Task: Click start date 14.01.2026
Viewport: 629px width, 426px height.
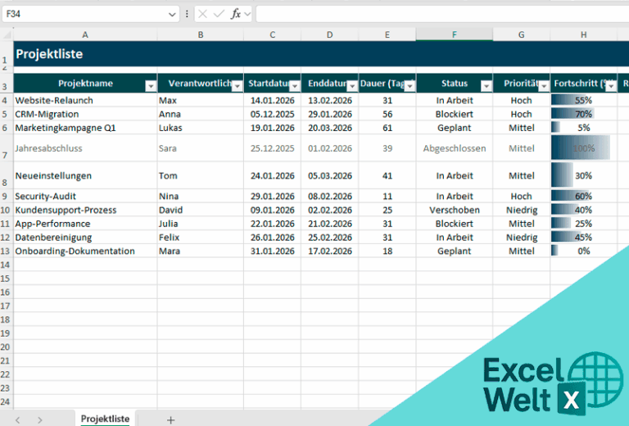Action: point(273,100)
